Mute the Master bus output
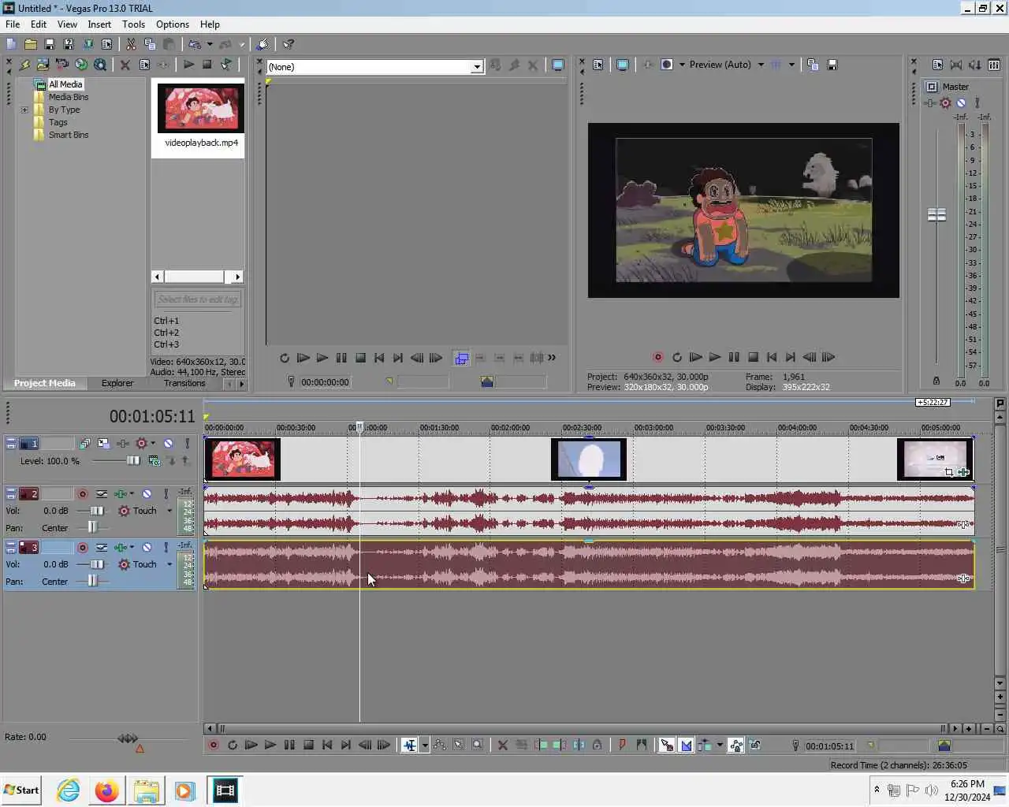Viewport: 1009px width, 807px height. point(961,103)
